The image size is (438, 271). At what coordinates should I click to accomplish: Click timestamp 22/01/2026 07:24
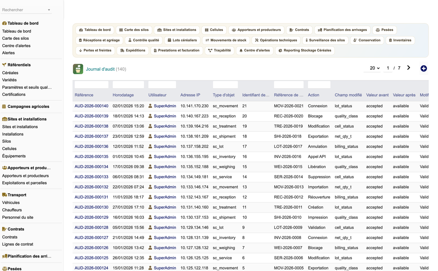[x=128, y=187]
